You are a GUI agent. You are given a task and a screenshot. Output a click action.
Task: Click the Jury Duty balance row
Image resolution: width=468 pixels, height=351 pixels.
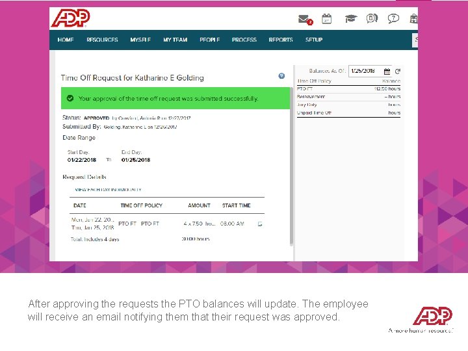click(348, 105)
